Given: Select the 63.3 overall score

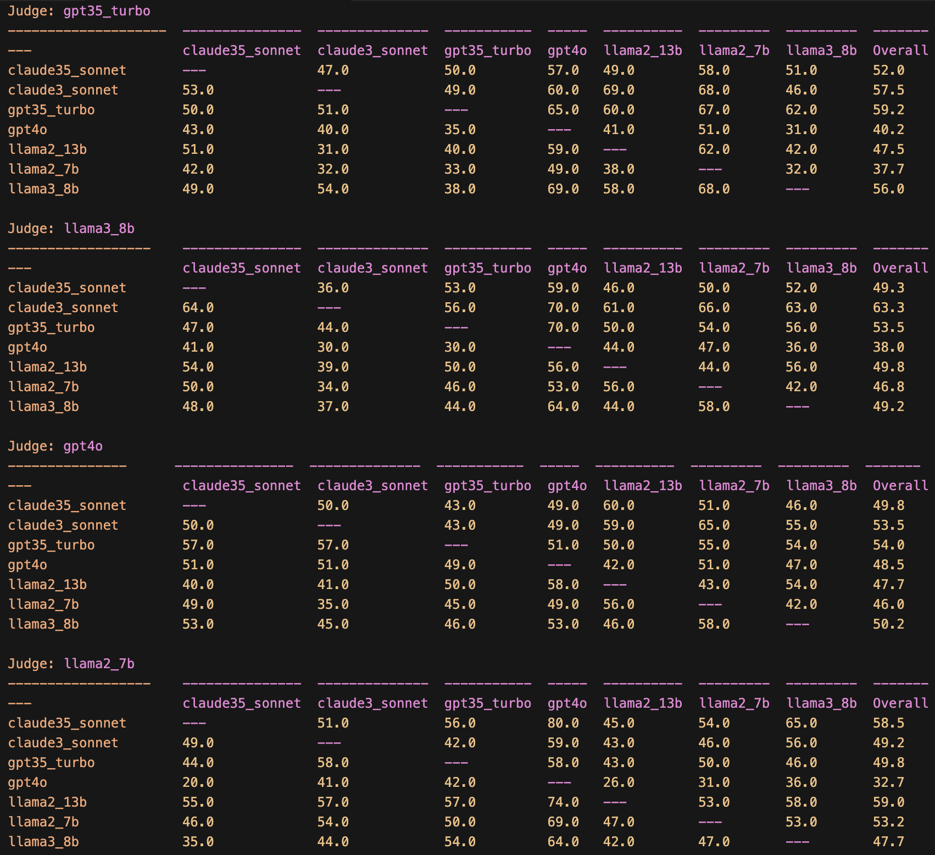Looking at the screenshot, I should tap(888, 308).
